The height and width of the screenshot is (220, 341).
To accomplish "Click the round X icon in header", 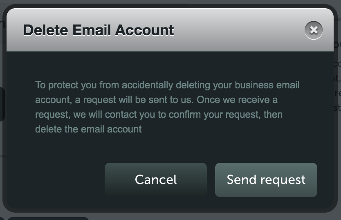I will tap(313, 30).
